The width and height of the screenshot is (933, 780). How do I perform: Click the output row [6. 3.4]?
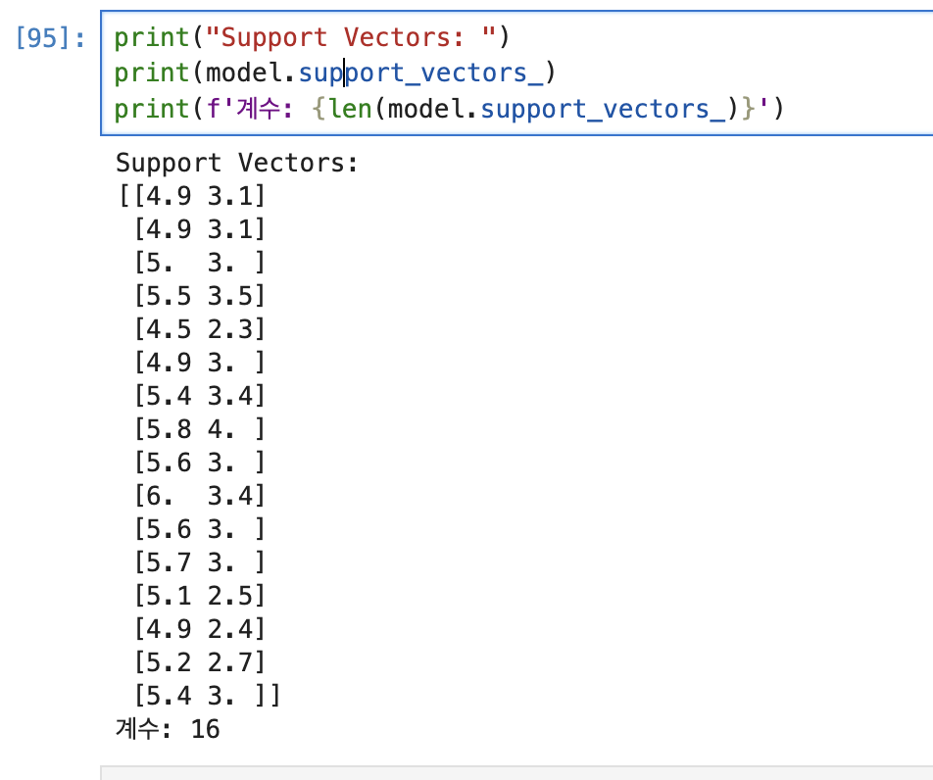199,496
